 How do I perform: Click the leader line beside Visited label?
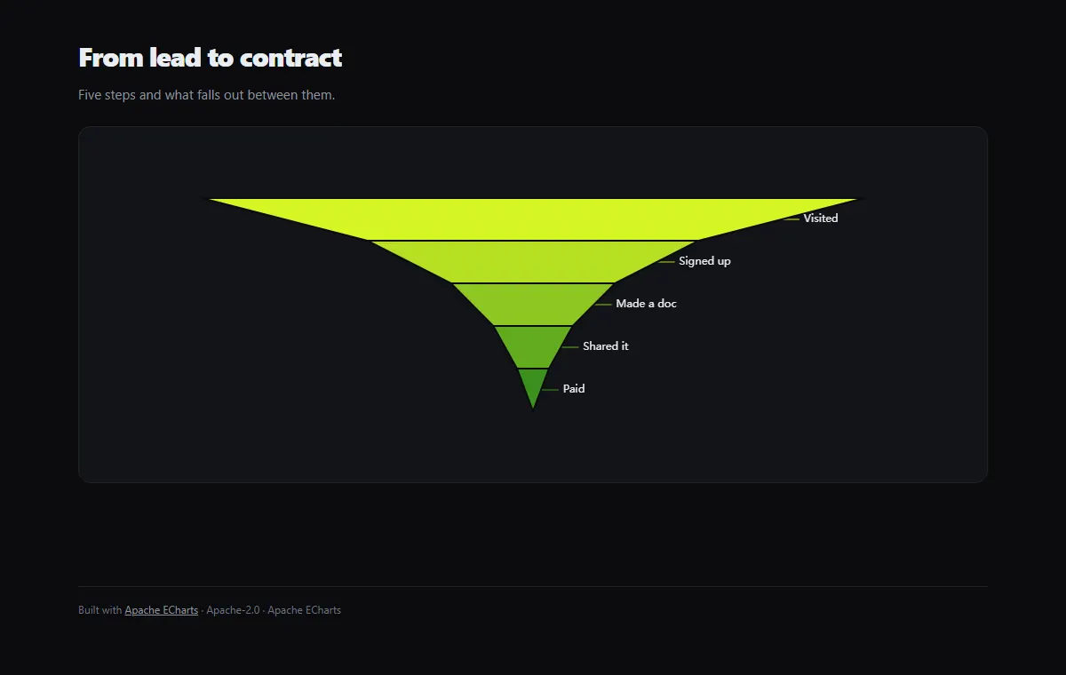pos(792,218)
